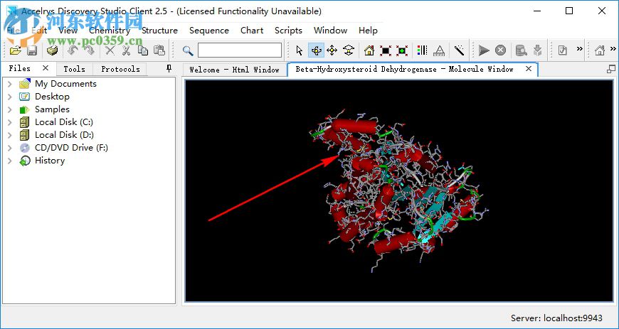The width and height of the screenshot is (619, 329).
Task: Expand the Local Disk (D:) node
Action: [10, 135]
